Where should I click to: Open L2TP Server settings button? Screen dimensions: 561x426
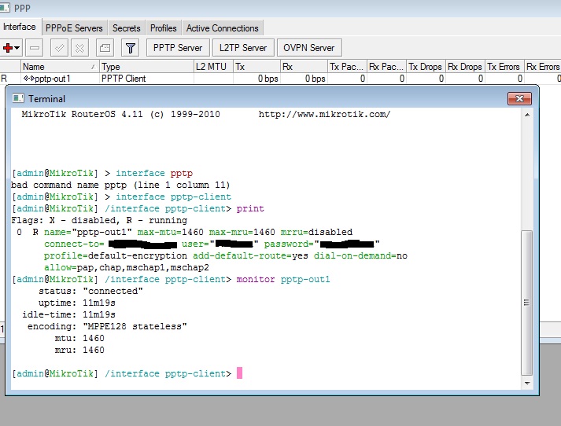click(x=243, y=47)
